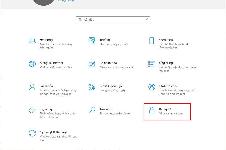Click text 'Nền, màn hình khóa, màu sắc'
Image resolution: width=226 pixels, height=150 pixels.
[x=117, y=67]
